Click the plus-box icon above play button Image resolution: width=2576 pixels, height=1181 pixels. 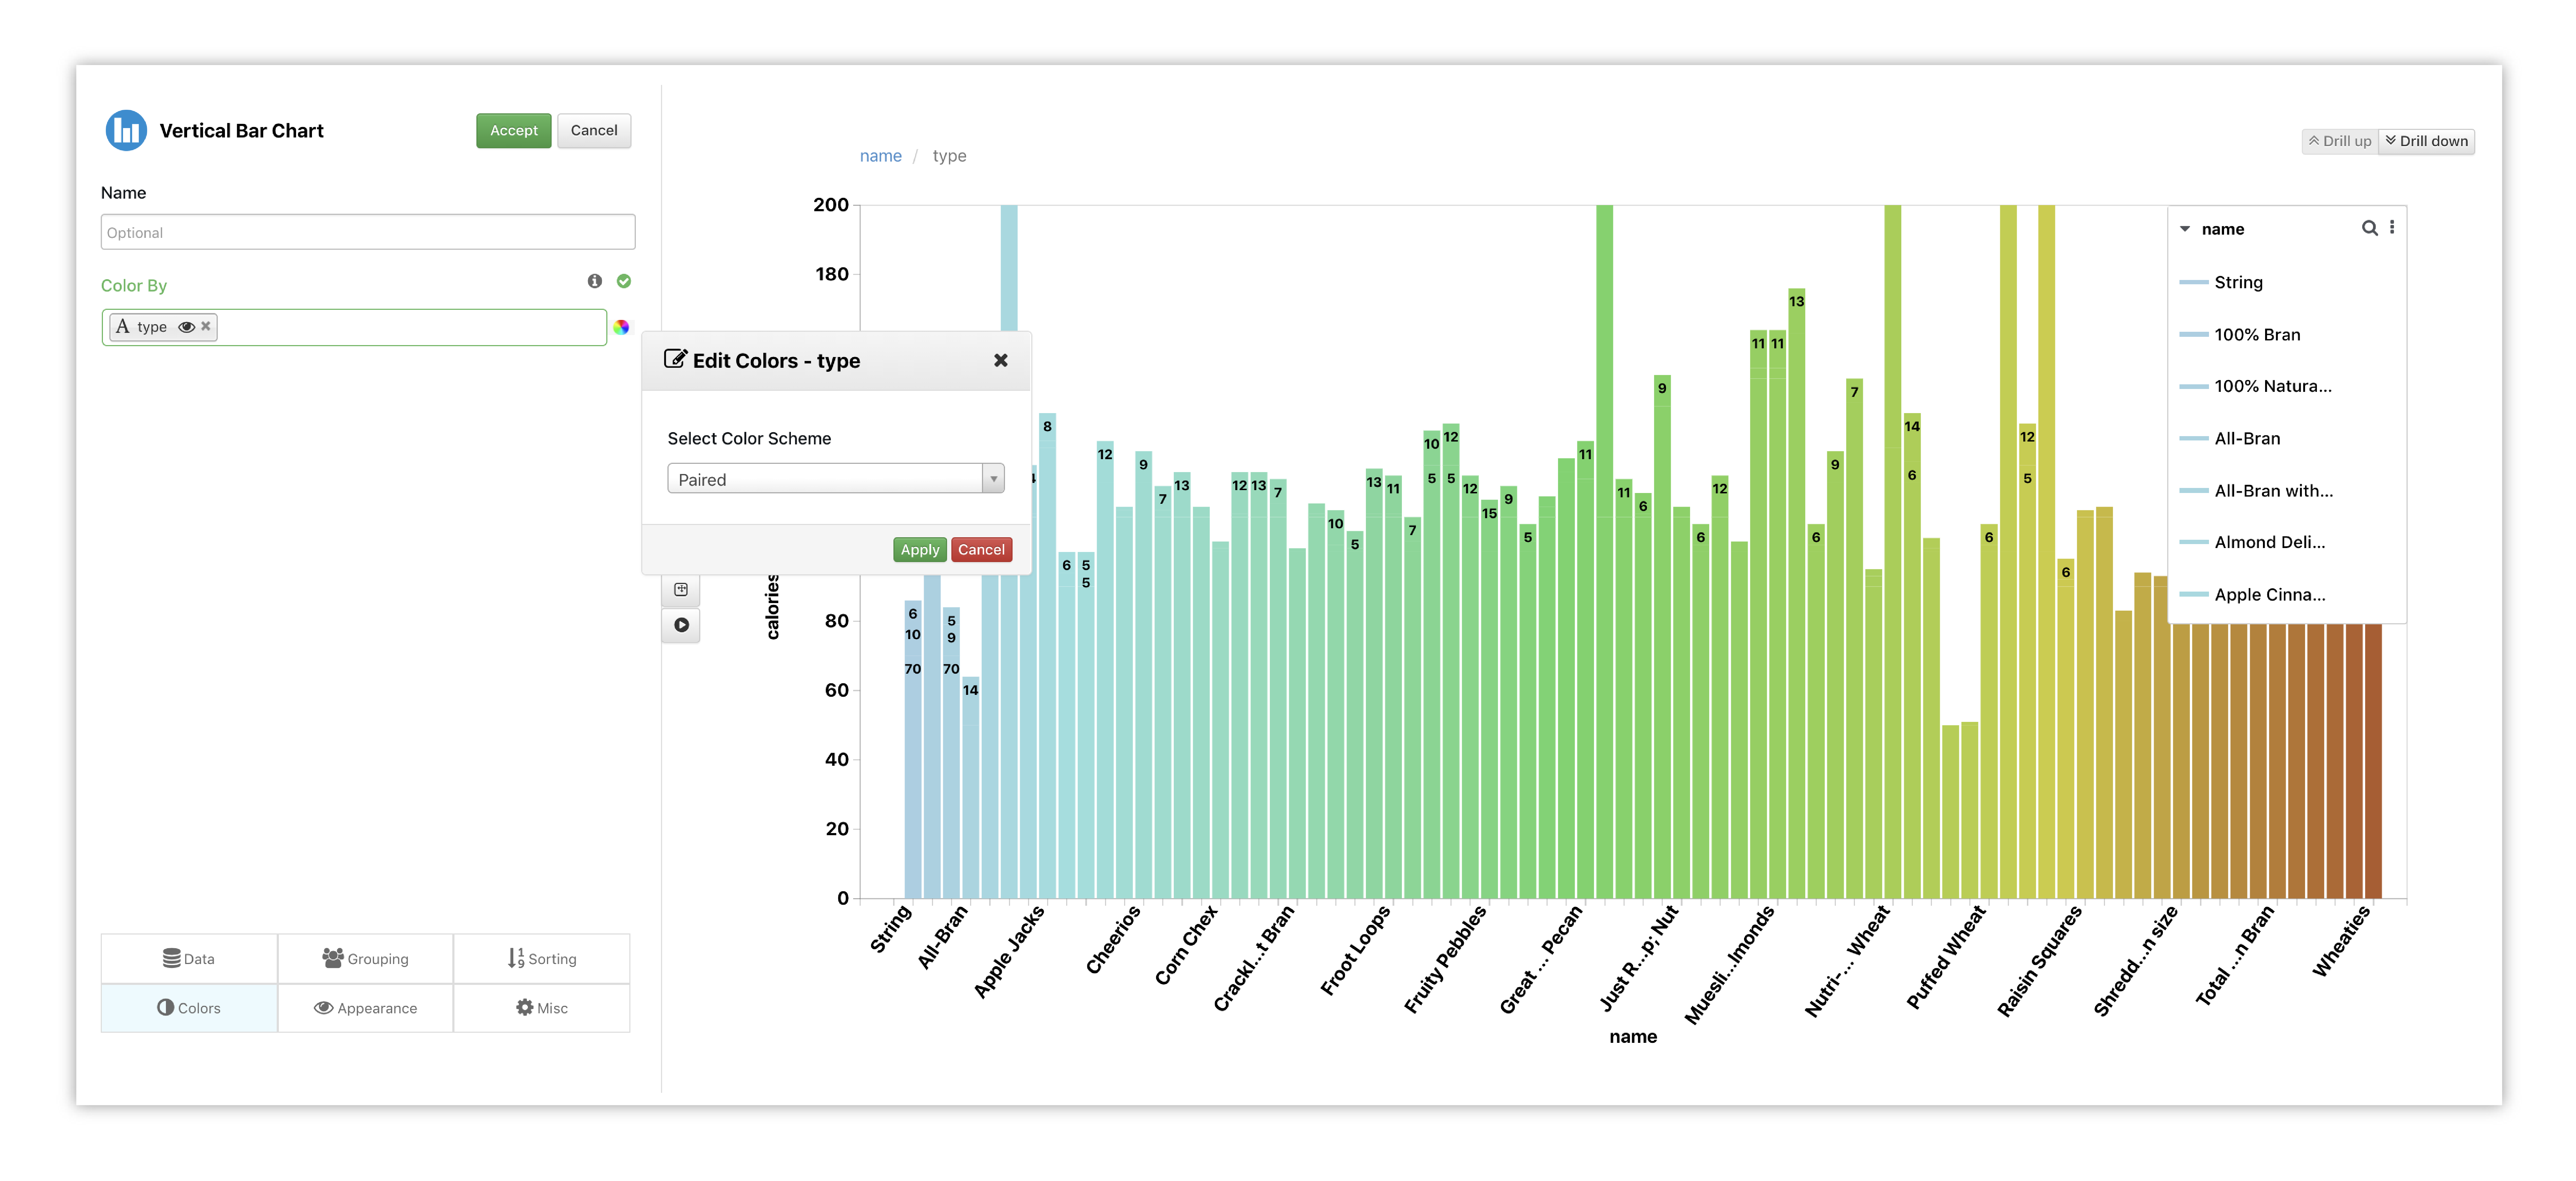[681, 590]
